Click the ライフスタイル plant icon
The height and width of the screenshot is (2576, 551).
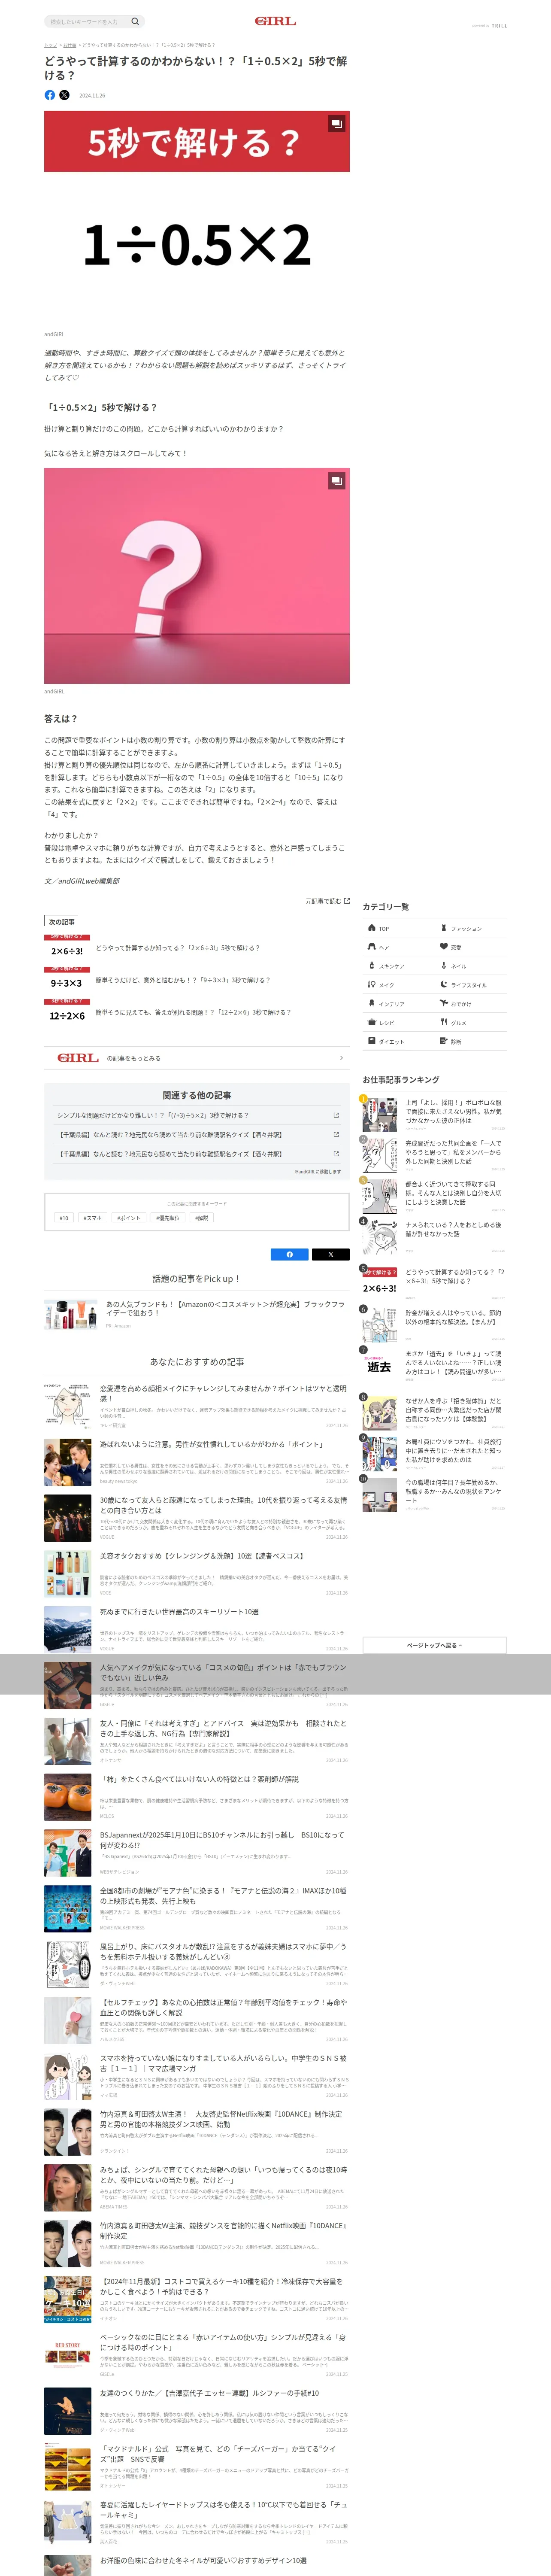(444, 985)
